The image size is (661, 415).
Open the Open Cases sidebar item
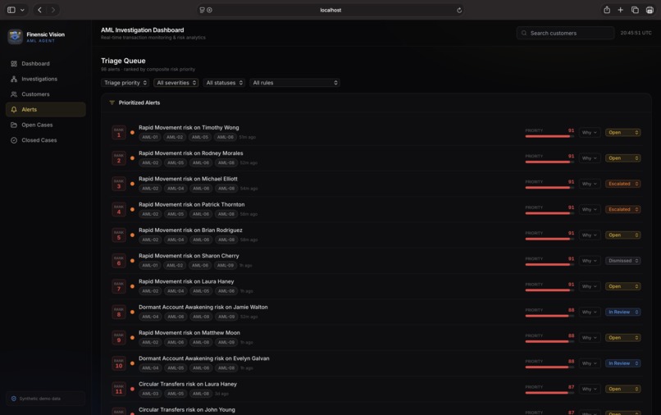(x=46, y=125)
